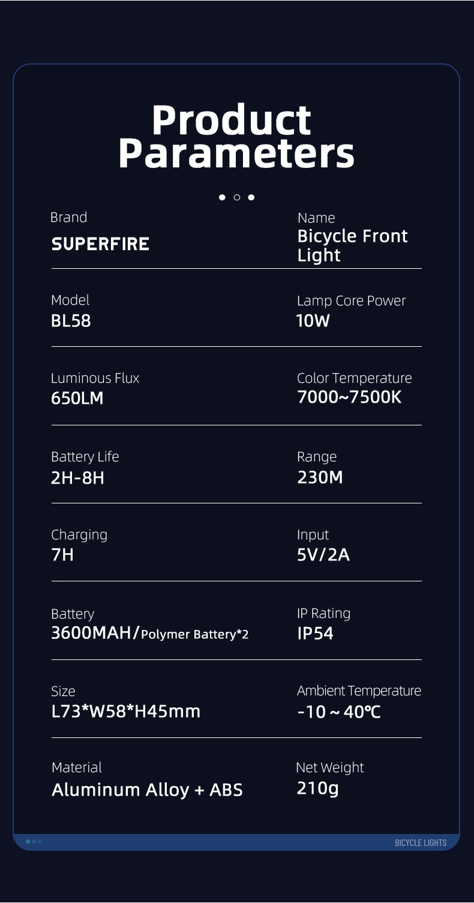
Task: Click the BICYCLE LIGHTS footer label
Action: (x=420, y=842)
